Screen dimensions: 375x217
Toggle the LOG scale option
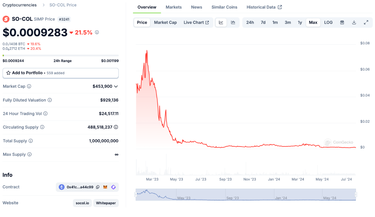(x=328, y=23)
